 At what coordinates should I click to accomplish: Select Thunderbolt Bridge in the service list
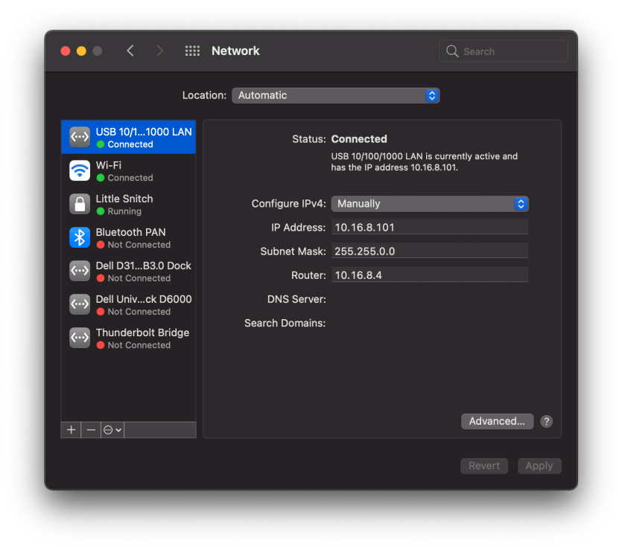pos(128,338)
